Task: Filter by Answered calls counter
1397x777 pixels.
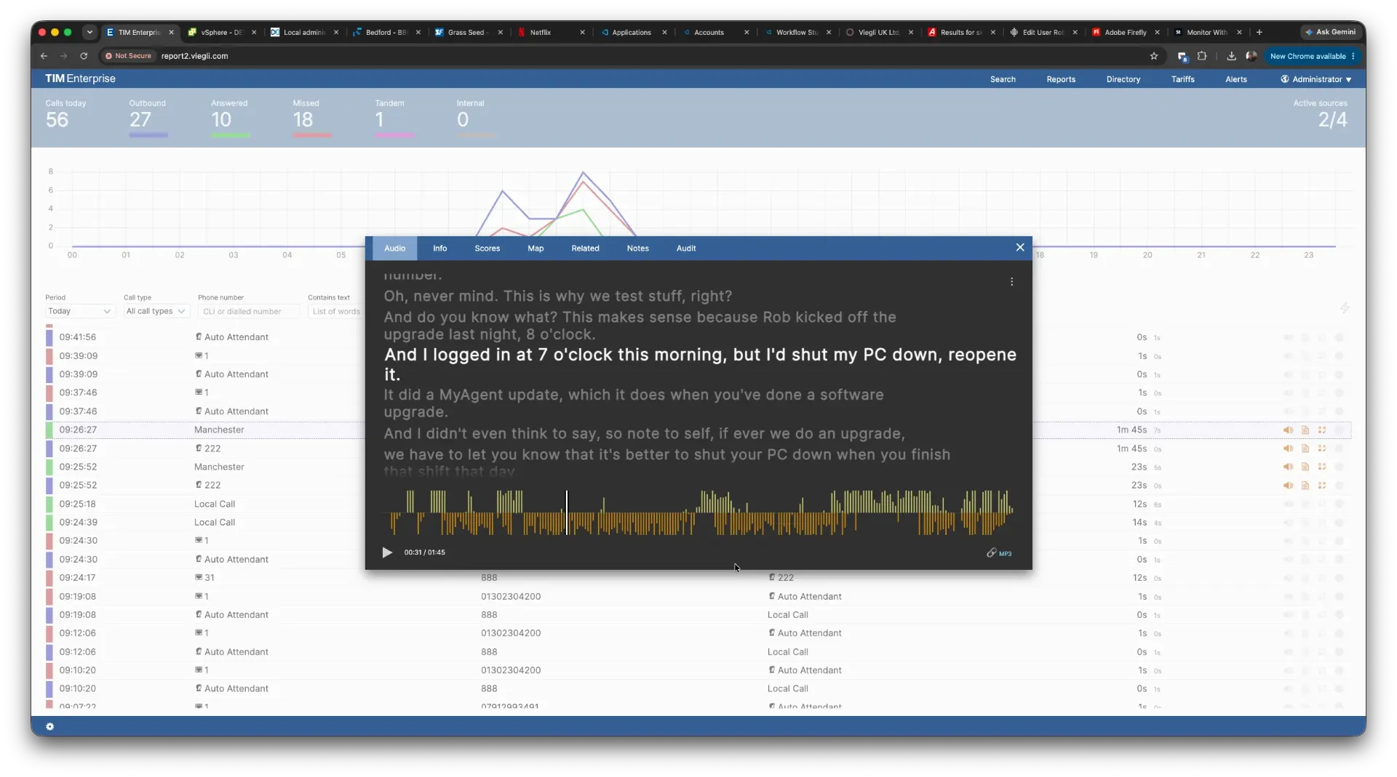Action: point(230,117)
